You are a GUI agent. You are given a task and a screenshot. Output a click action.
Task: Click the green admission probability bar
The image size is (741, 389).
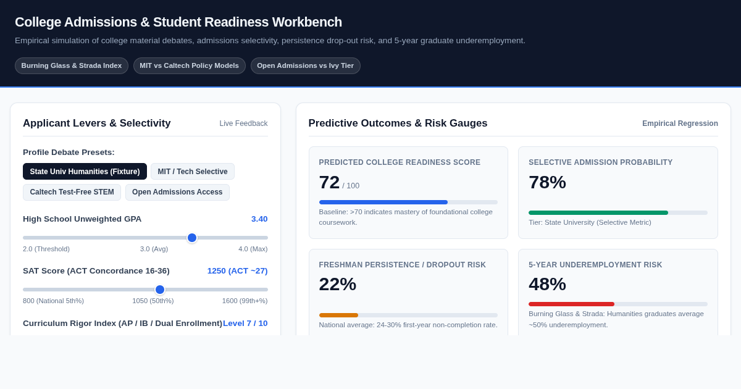598,212
